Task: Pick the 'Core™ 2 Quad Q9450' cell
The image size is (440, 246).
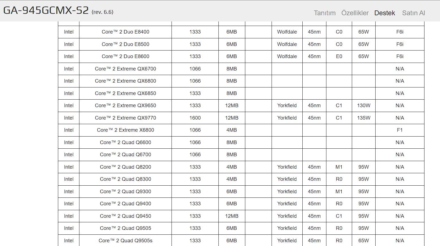Action: coord(125,216)
